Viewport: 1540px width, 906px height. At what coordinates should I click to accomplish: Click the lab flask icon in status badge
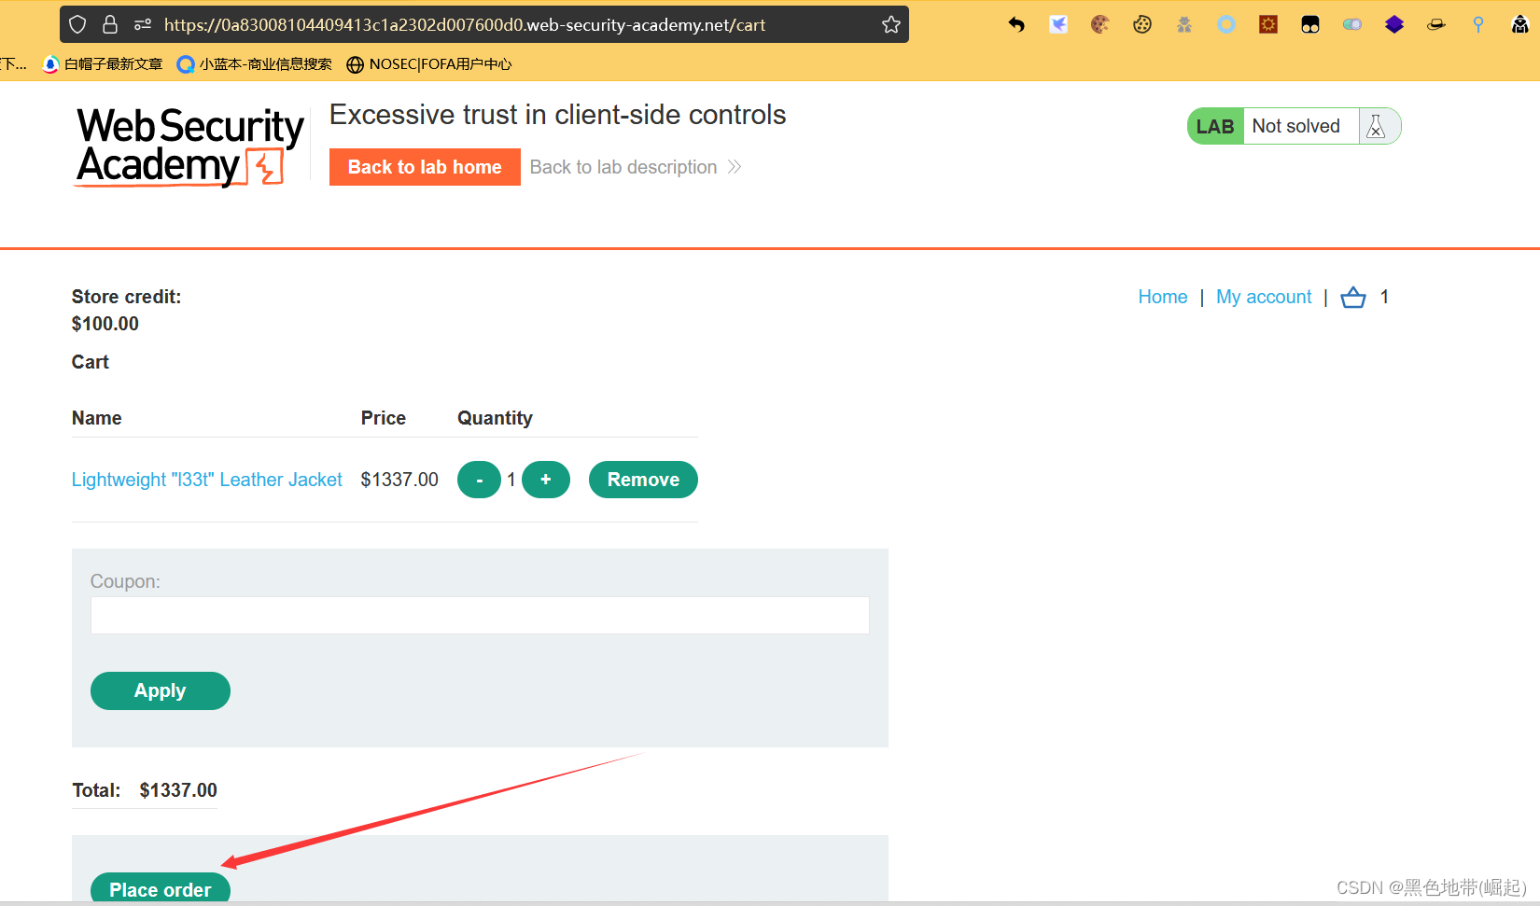point(1376,126)
